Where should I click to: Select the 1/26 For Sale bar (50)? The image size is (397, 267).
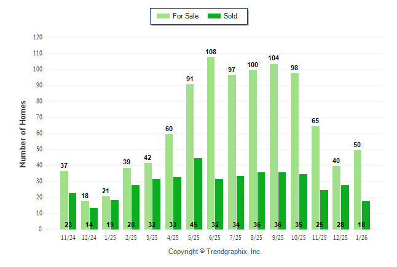(x=357, y=189)
